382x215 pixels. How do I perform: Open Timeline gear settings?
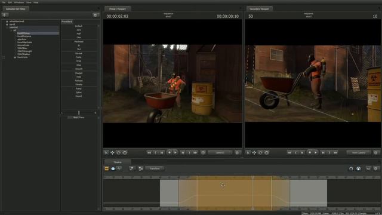tap(375, 168)
